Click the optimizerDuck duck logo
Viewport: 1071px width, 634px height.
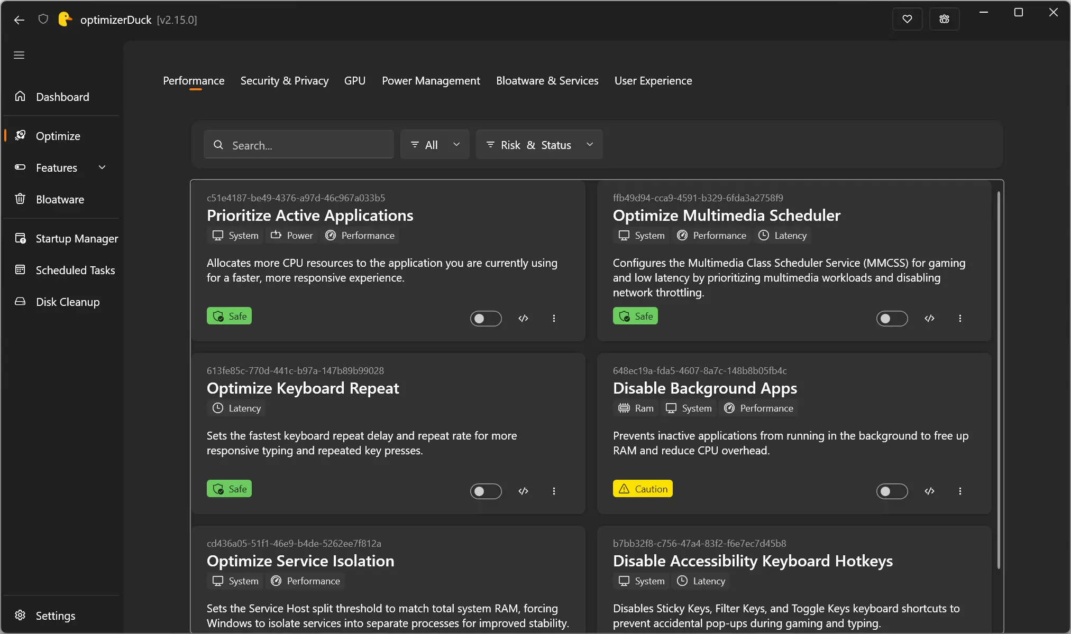[x=65, y=20]
